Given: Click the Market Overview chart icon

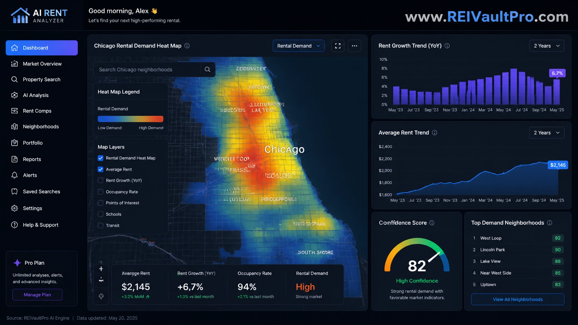Looking at the screenshot, I should [15, 64].
